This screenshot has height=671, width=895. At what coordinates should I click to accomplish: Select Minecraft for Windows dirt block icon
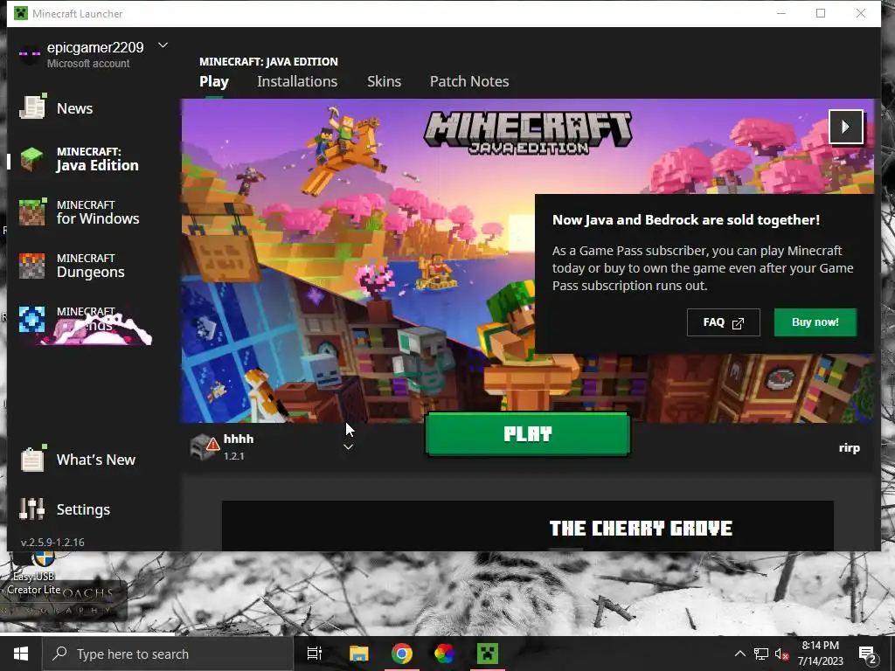[32, 212]
